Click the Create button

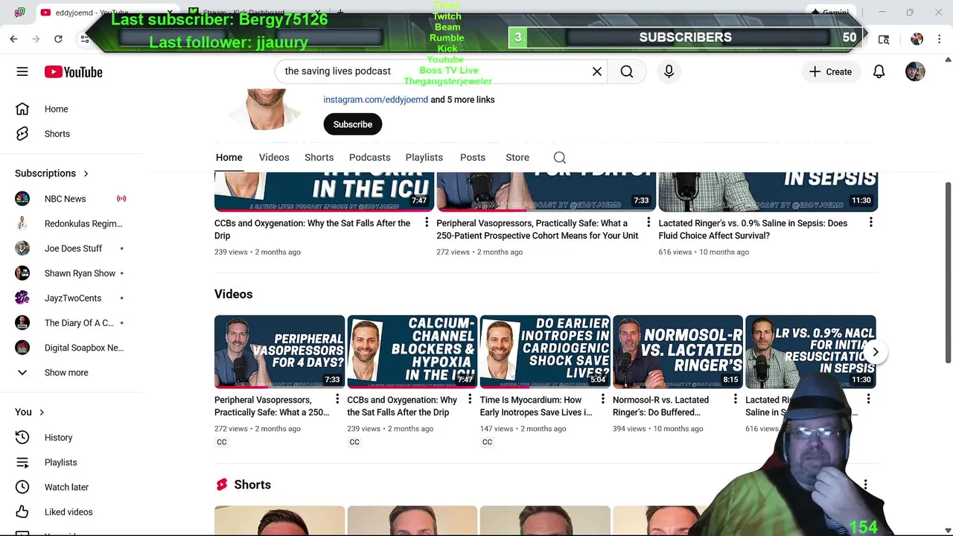click(830, 71)
